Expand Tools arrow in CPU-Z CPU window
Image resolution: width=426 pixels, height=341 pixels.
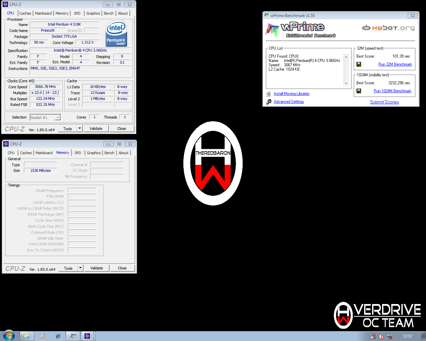(x=80, y=129)
